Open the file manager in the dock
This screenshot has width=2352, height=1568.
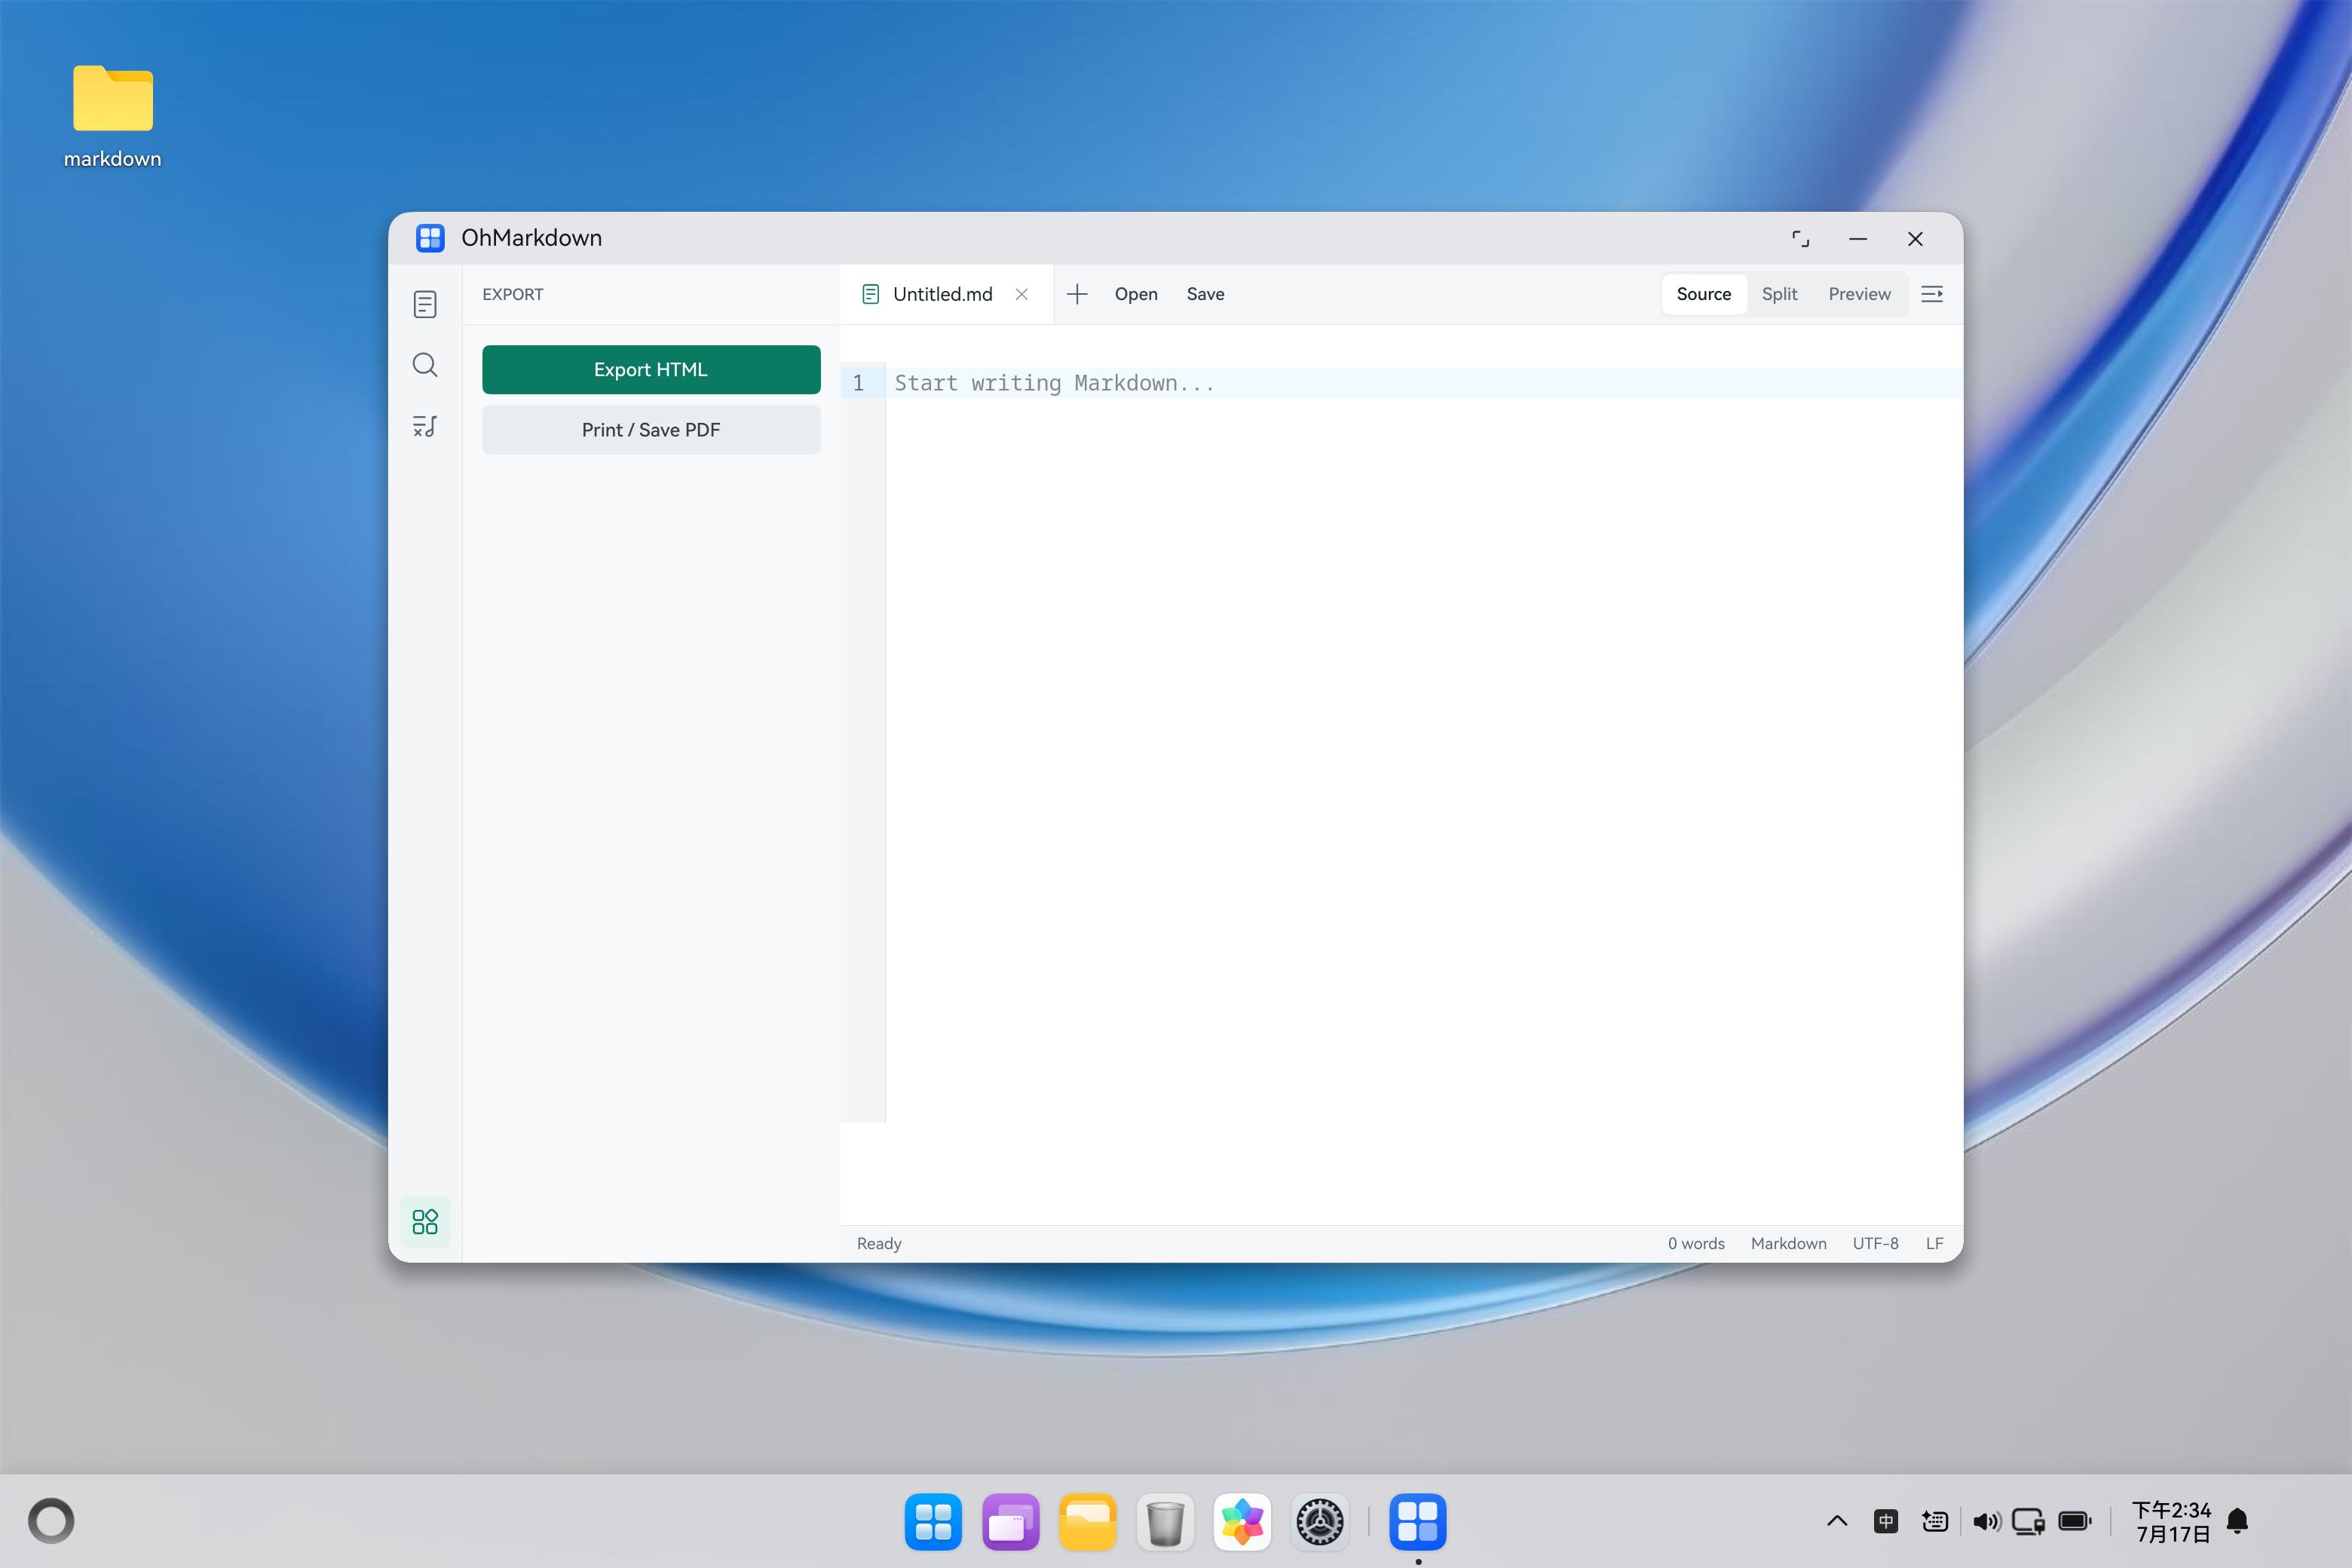pyautogui.click(x=1088, y=1521)
